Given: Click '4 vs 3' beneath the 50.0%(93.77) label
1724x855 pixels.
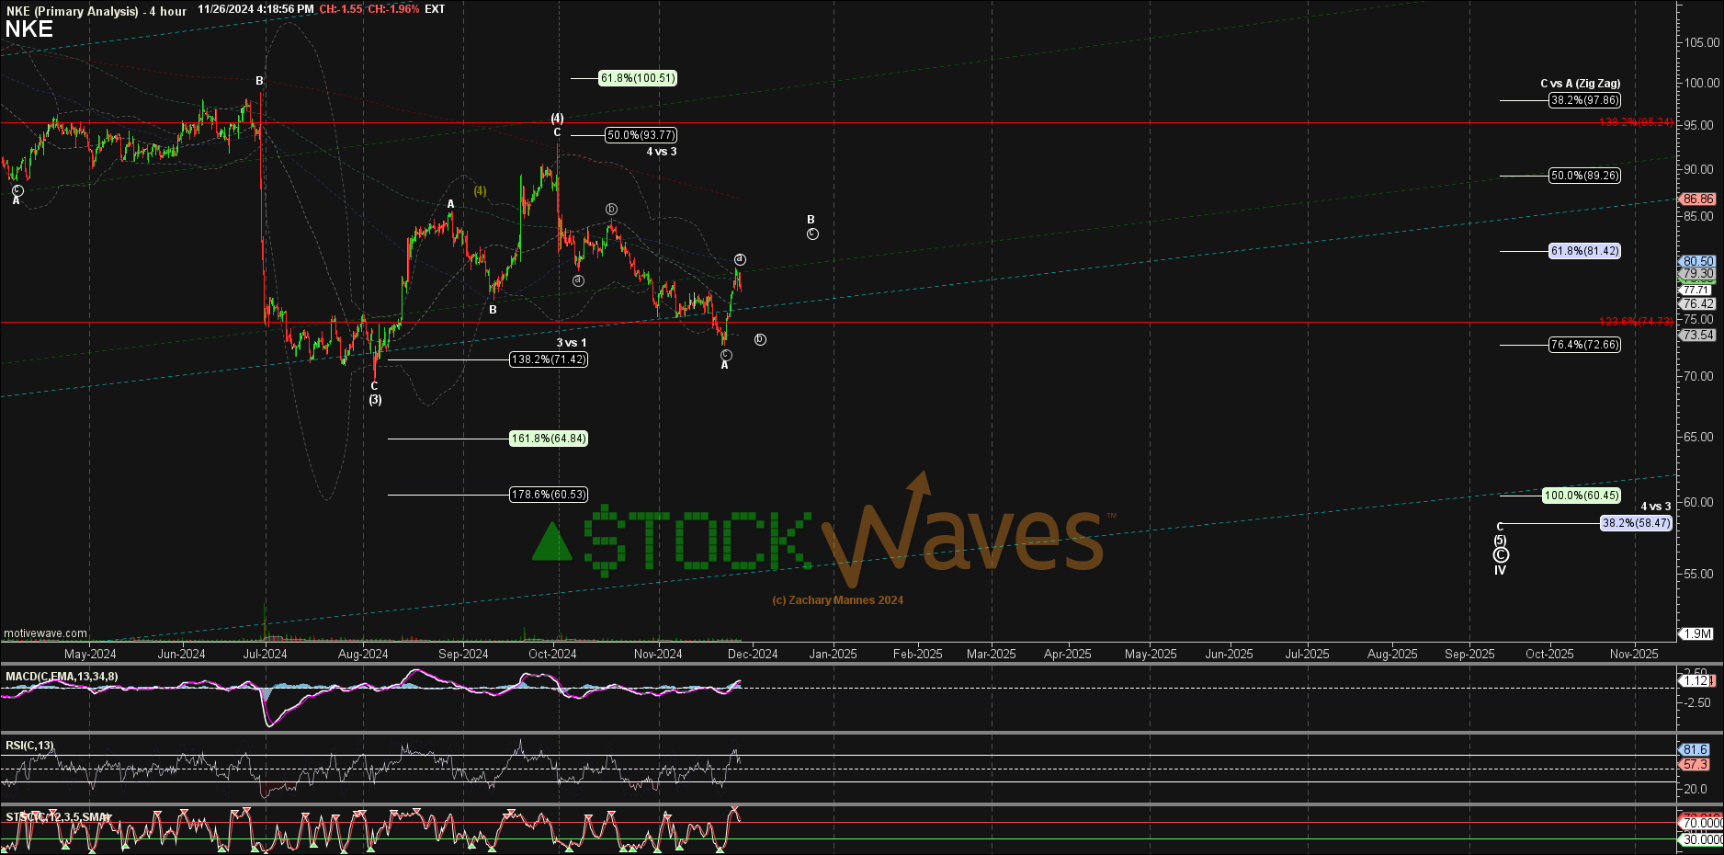Looking at the screenshot, I should point(662,152).
